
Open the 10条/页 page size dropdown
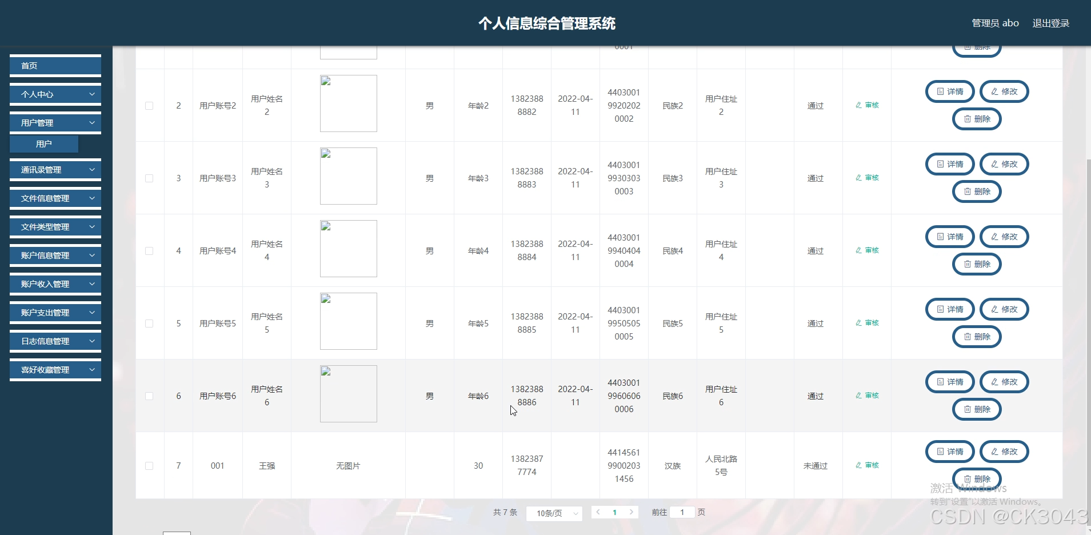(554, 513)
